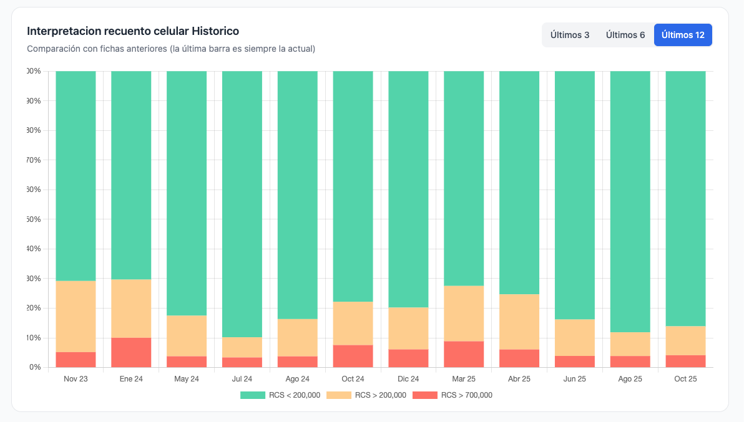Click the 10% y-axis label
Viewport: 744px width, 422px height.
point(34,338)
